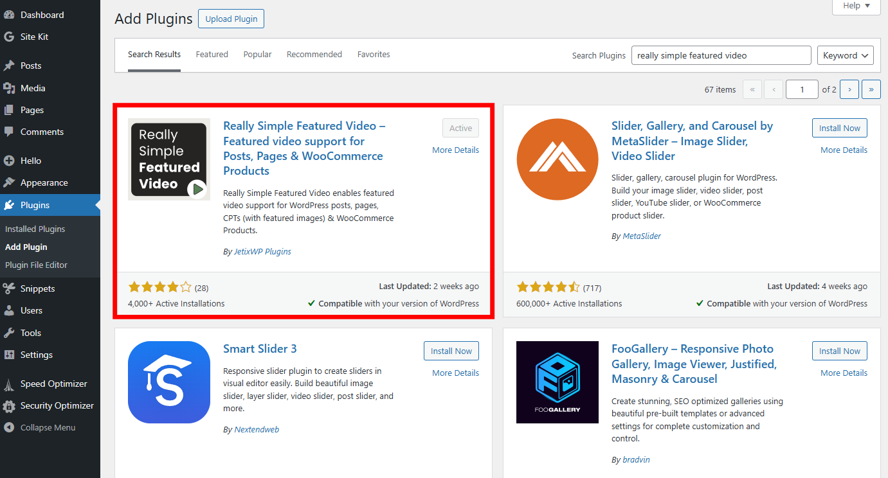888x478 pixels.
Task: View More Details for MetaSlider
Action: pos(843,150)
